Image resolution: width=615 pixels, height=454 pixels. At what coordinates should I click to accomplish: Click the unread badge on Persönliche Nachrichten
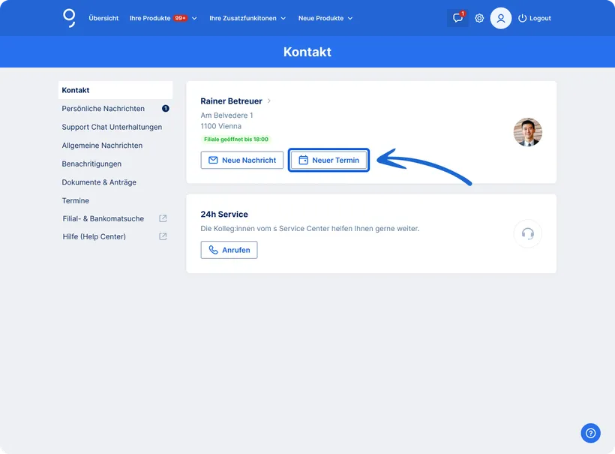[x=166, y=108]
